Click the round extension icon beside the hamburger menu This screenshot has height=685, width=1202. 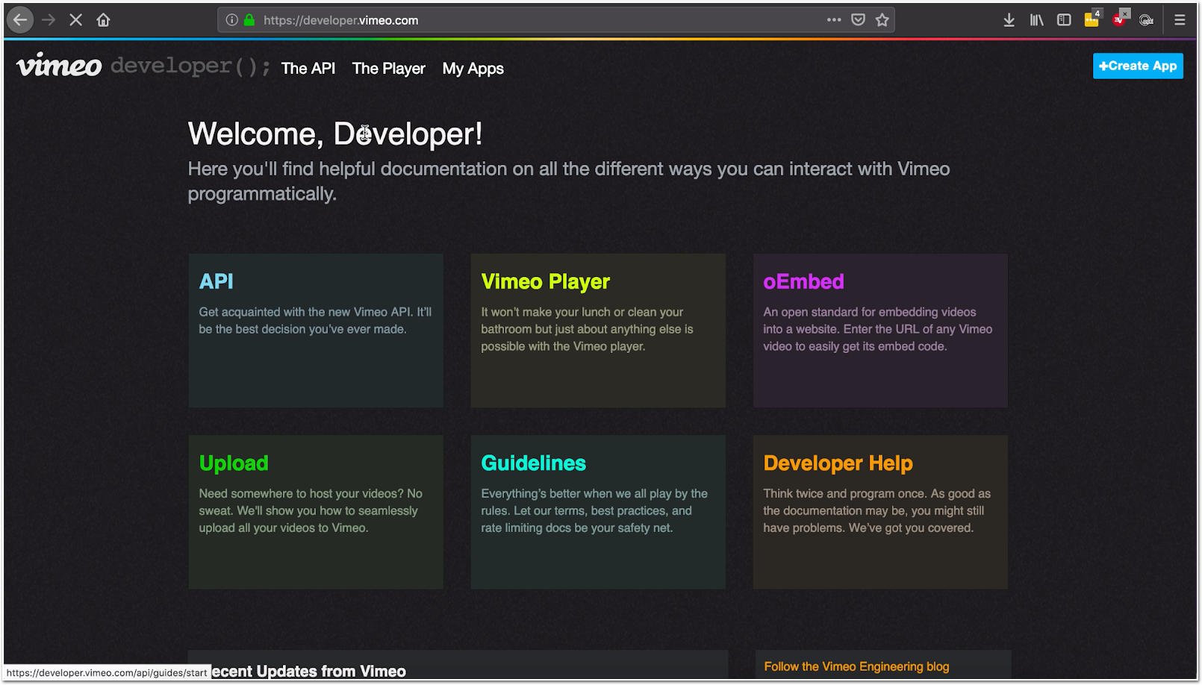1147,20
